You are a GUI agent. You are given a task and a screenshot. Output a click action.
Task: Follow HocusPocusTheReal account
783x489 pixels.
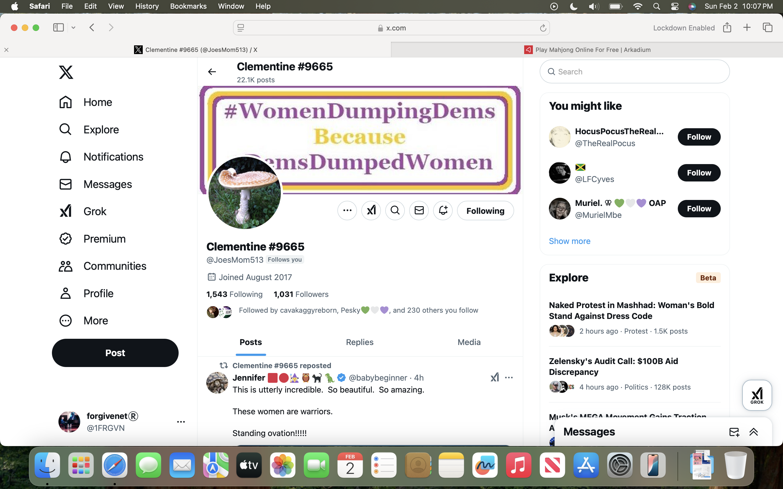tap(699, 137)
